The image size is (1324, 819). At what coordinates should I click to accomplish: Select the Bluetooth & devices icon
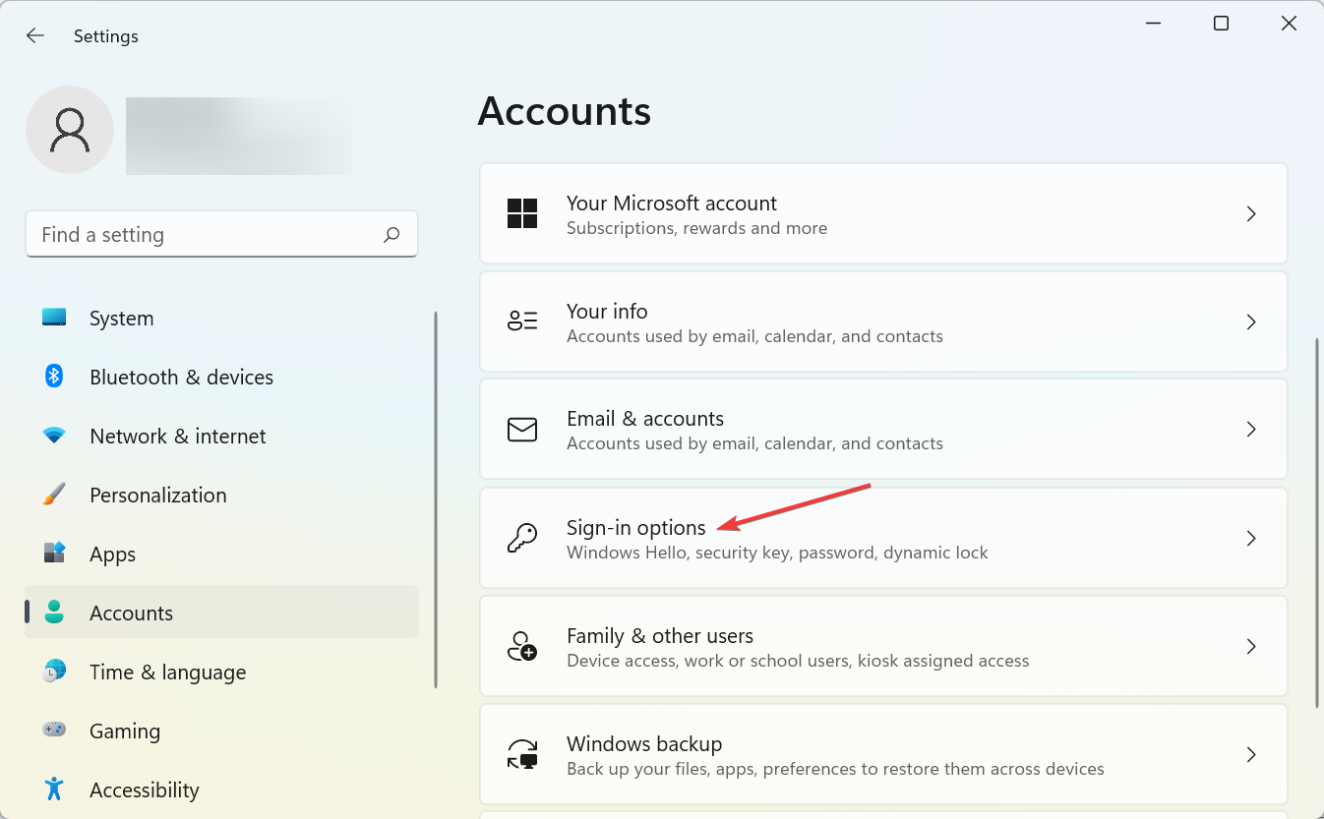(52, 377)
